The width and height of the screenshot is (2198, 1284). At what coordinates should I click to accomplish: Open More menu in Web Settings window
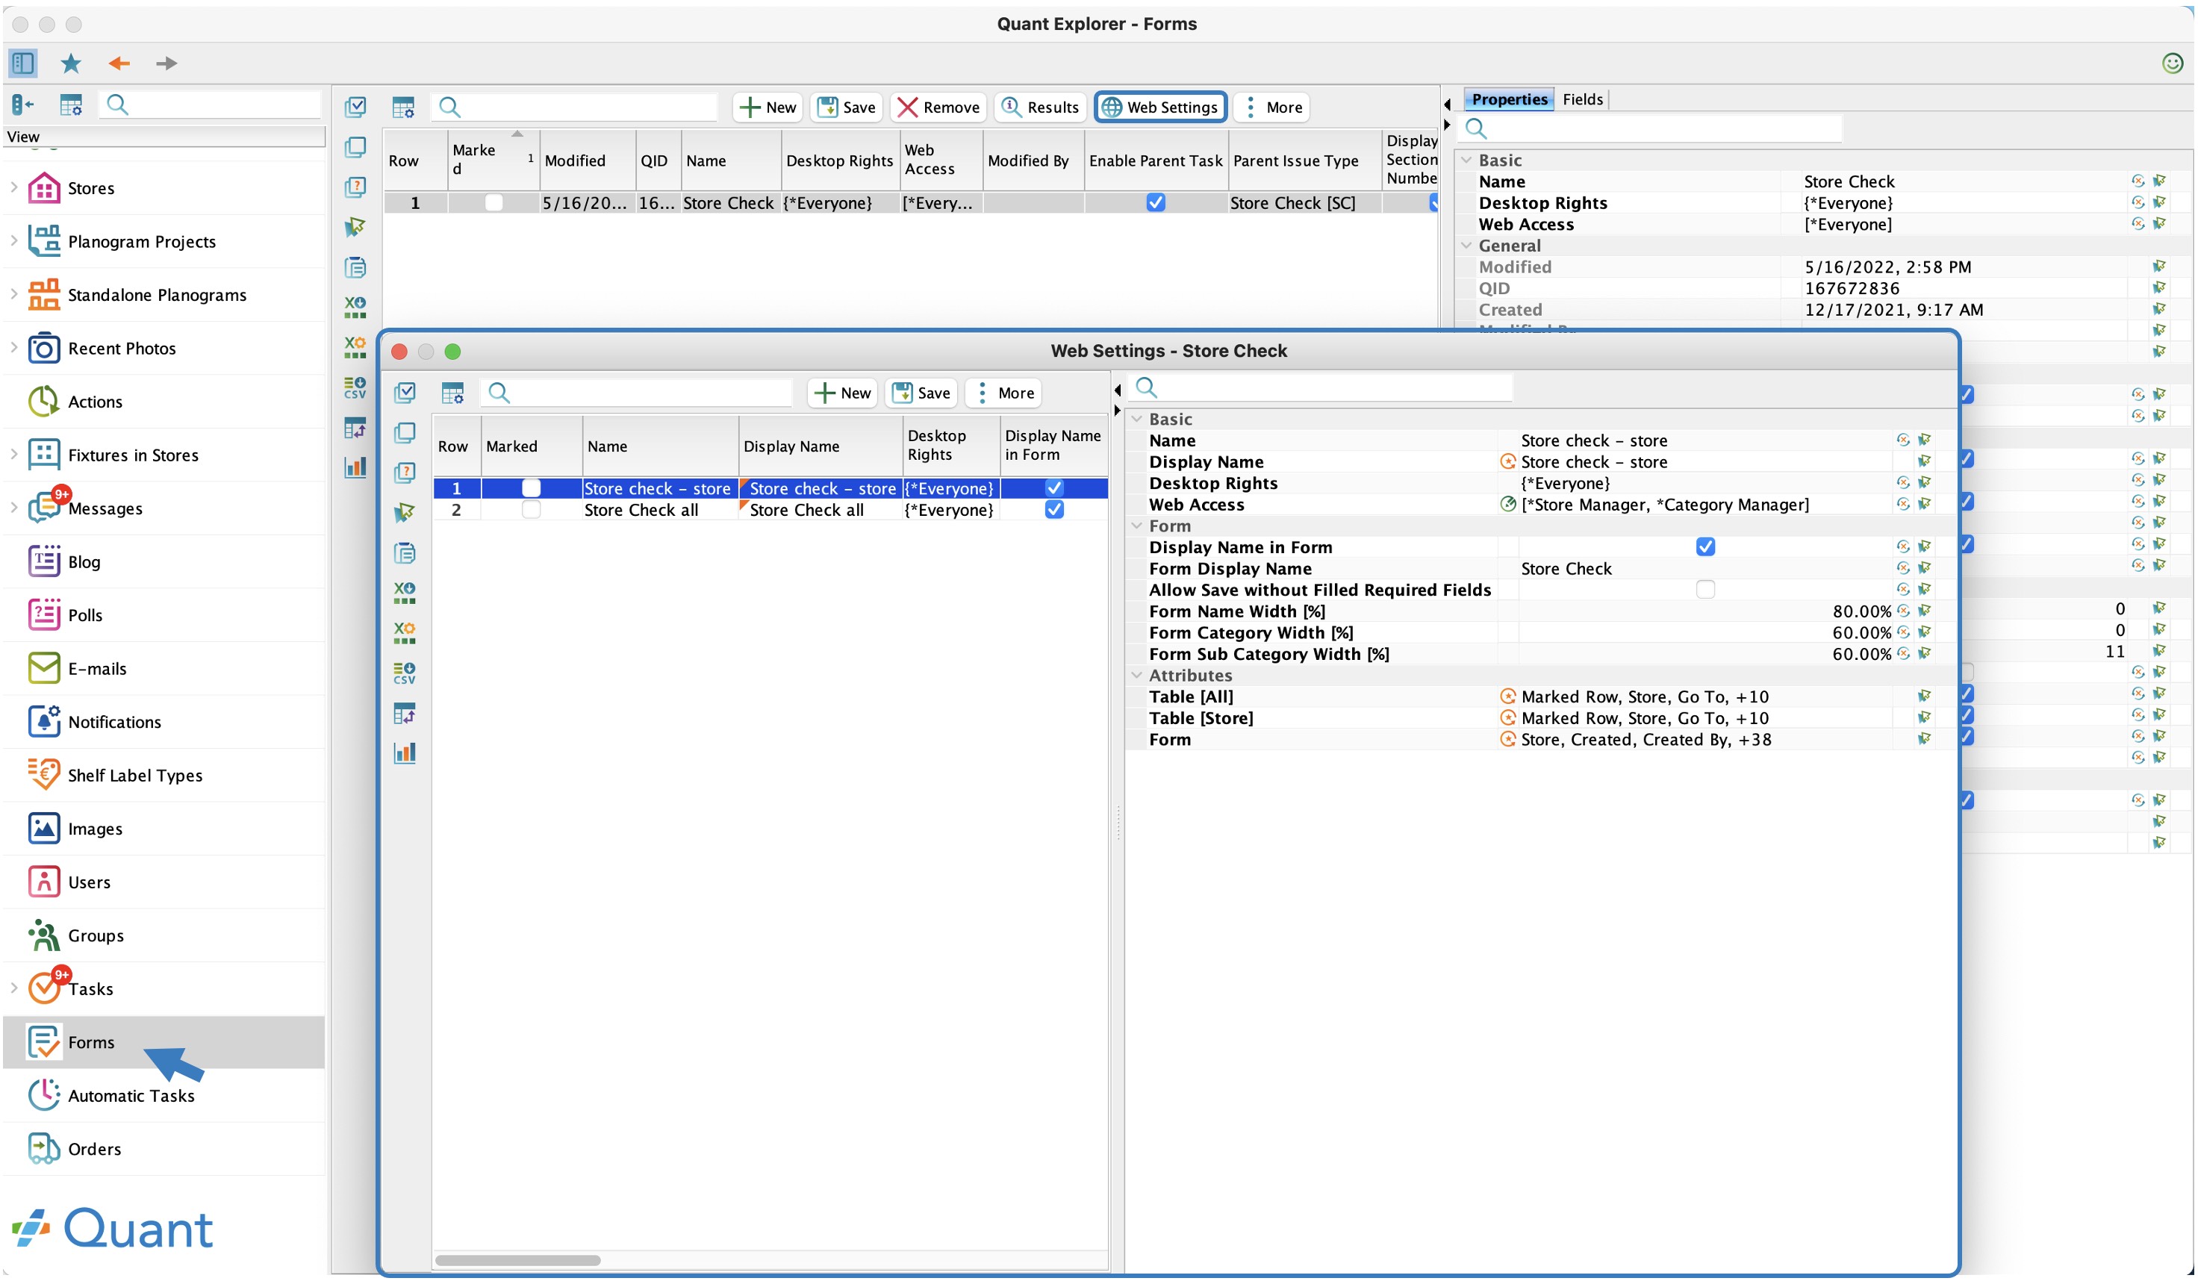(x=1006, y=393)
